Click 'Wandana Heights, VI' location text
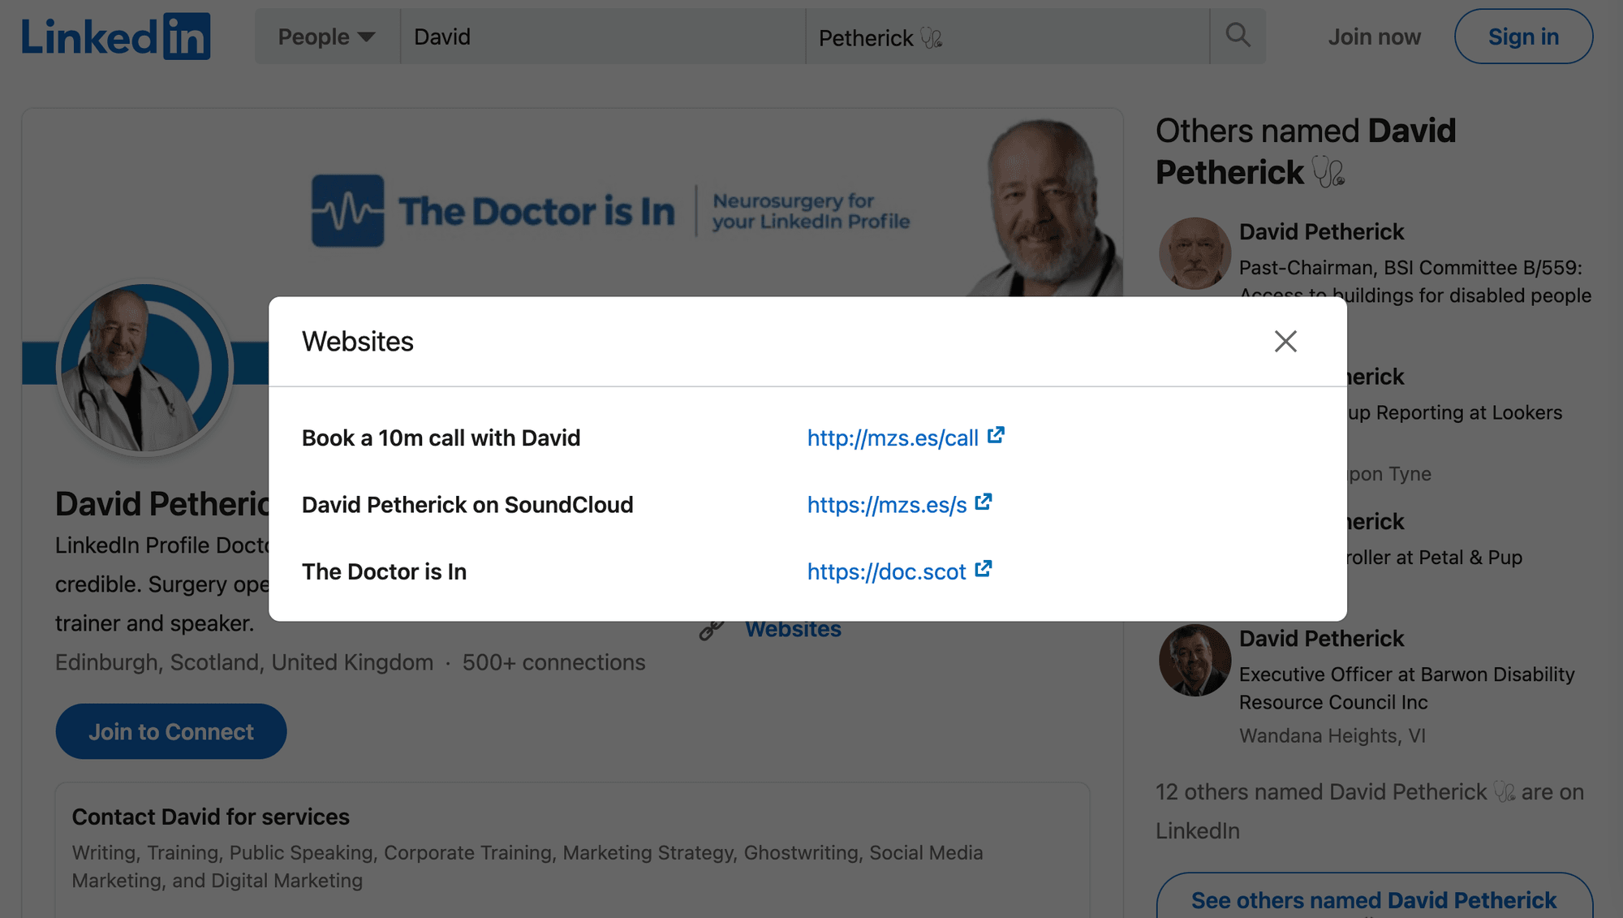This screenshot has height=918, width=1623. point(1332,736)
